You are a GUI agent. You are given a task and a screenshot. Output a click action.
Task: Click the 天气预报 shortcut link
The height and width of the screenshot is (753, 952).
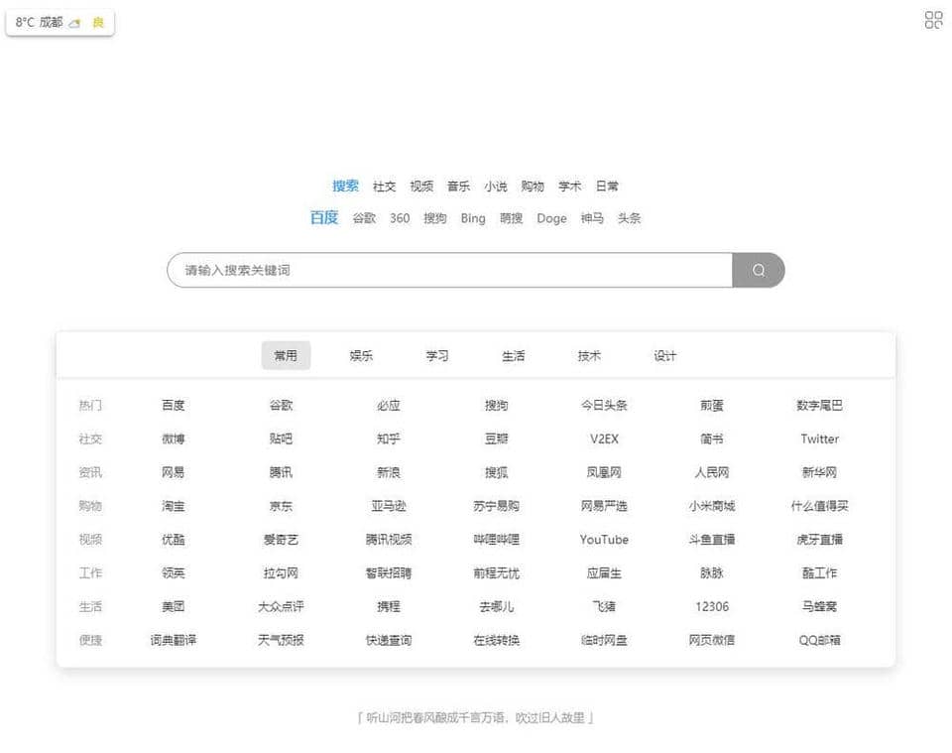281,640
